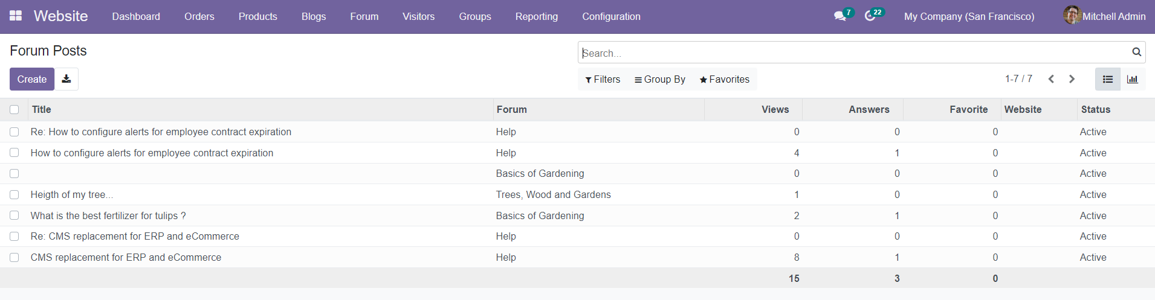
Task: Open 'How to configure alerts for employee contract expiration'
Action: point(152,153)
